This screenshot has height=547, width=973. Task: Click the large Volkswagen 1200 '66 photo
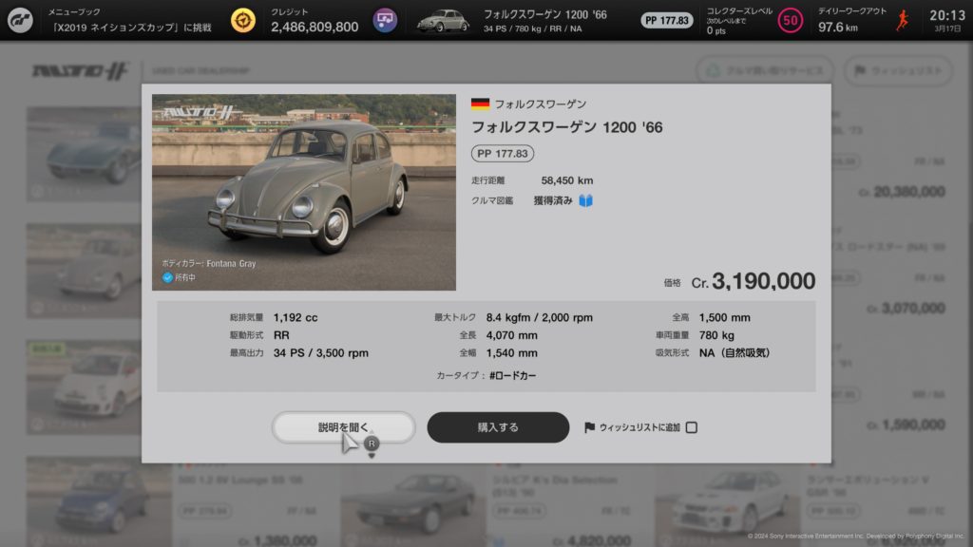304,192
